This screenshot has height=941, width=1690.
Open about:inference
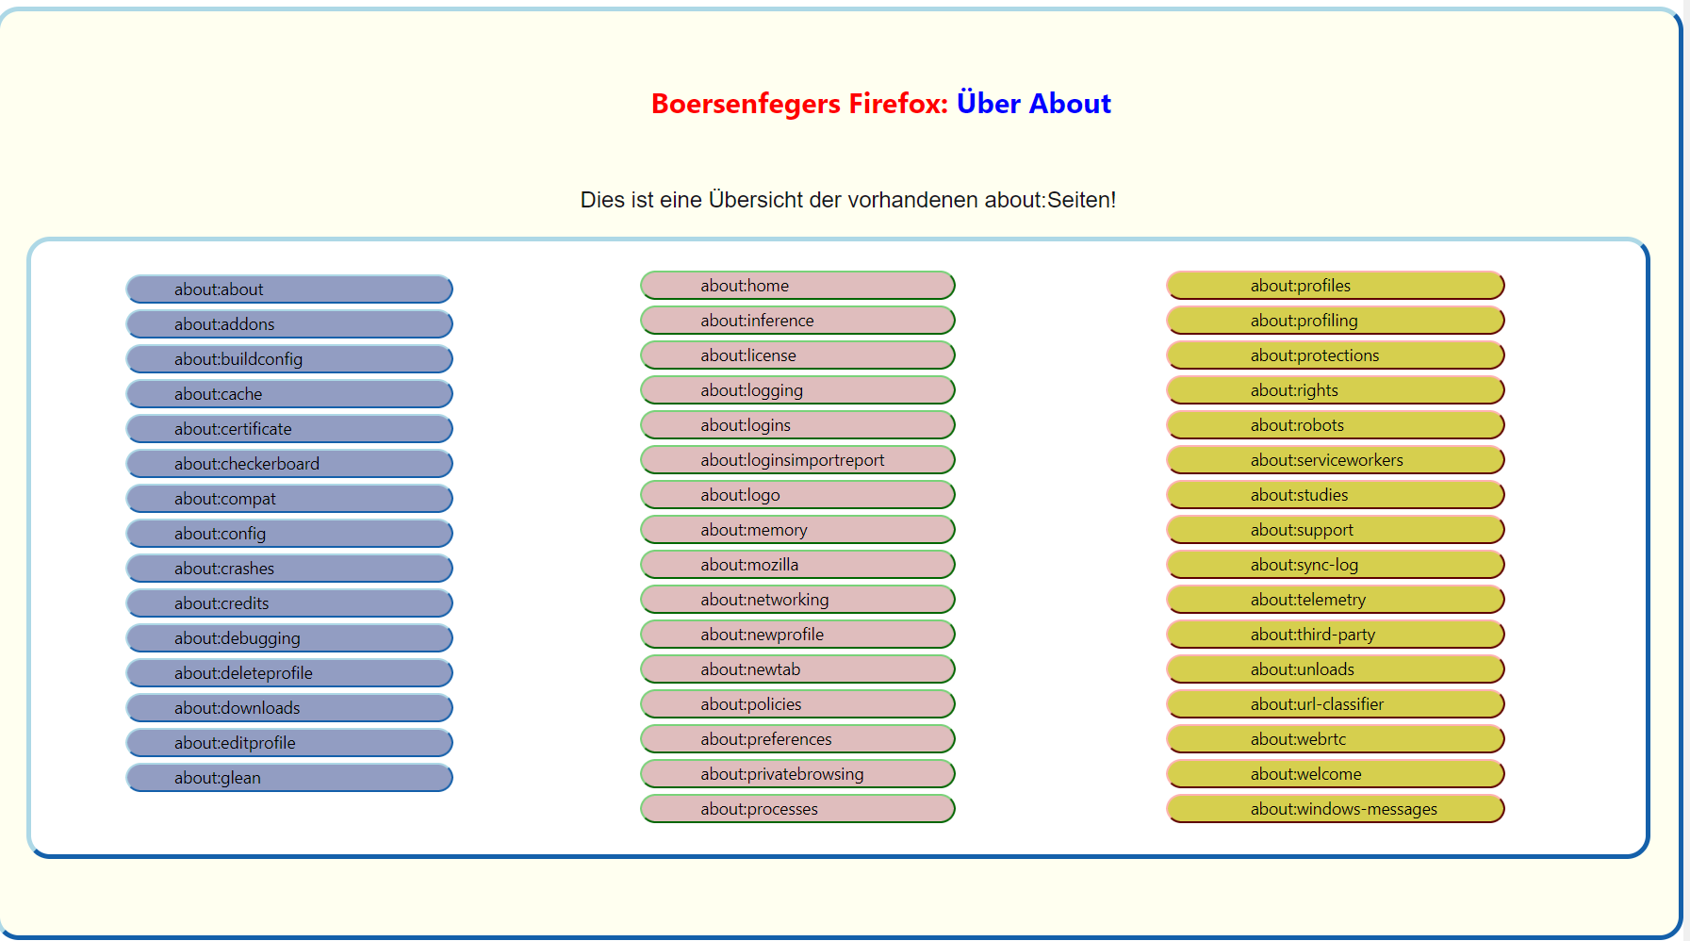[797, 321]
